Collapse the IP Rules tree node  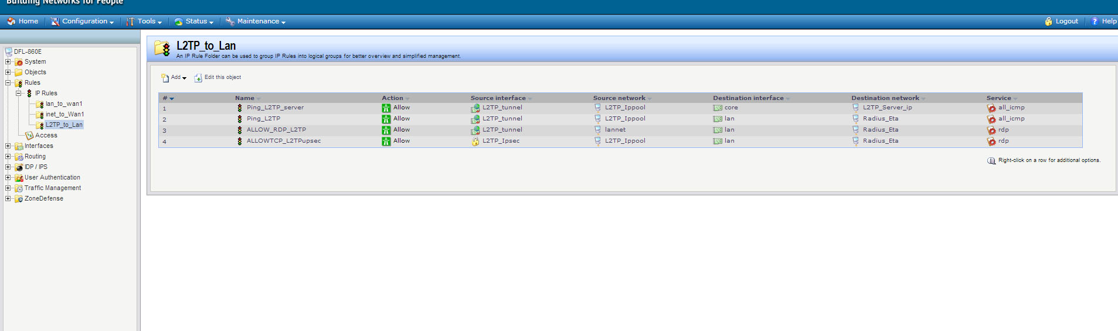pyautogui.click(x=19, y=93)
